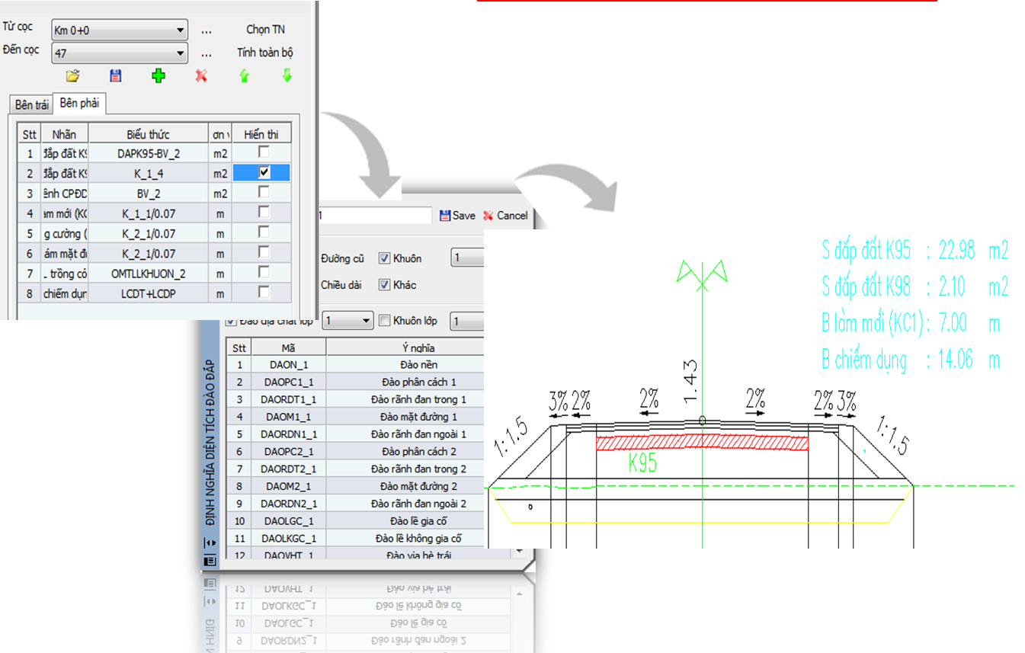The width and height of the screenshot is (1025, 653).
Task: Enable Hiển thị for the DAPK95-BV_2 row
Action: pyautogui.click(x=264, y=152)
